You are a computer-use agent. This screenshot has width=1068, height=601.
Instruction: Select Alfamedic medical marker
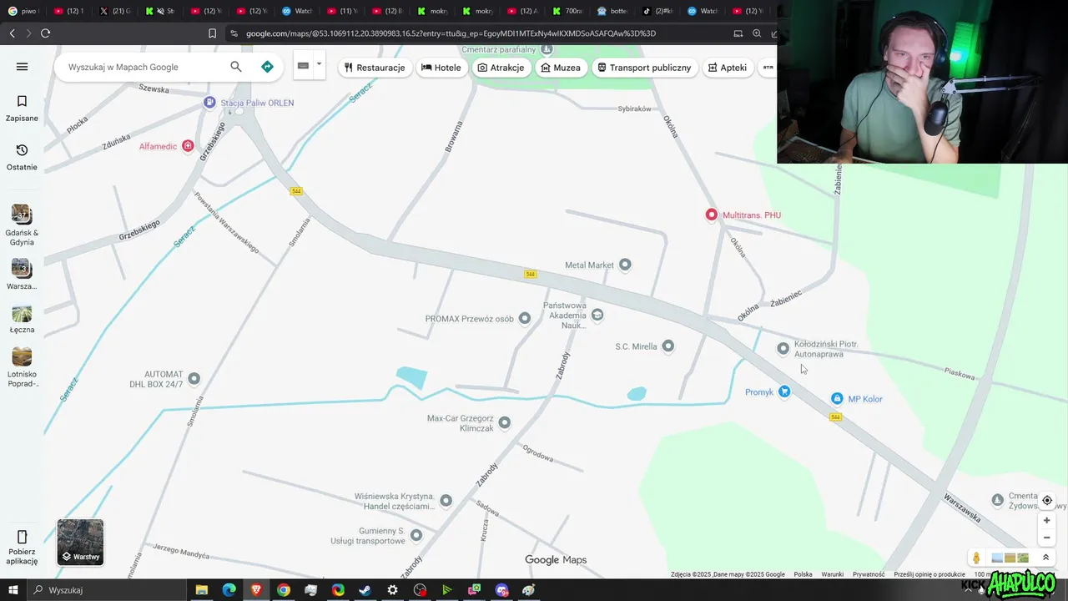coord(188,146)
